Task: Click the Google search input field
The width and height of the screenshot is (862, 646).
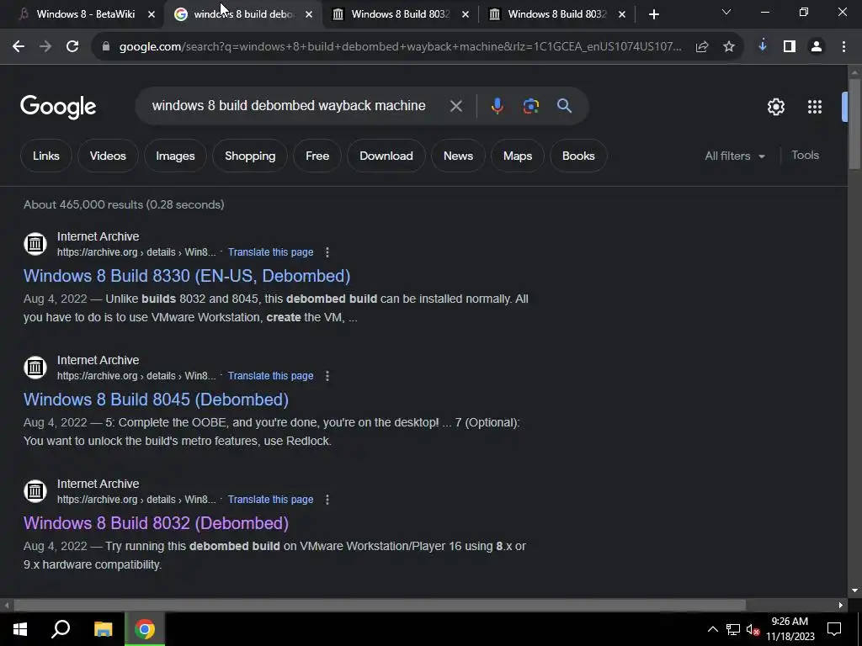Action: [289, 106]
